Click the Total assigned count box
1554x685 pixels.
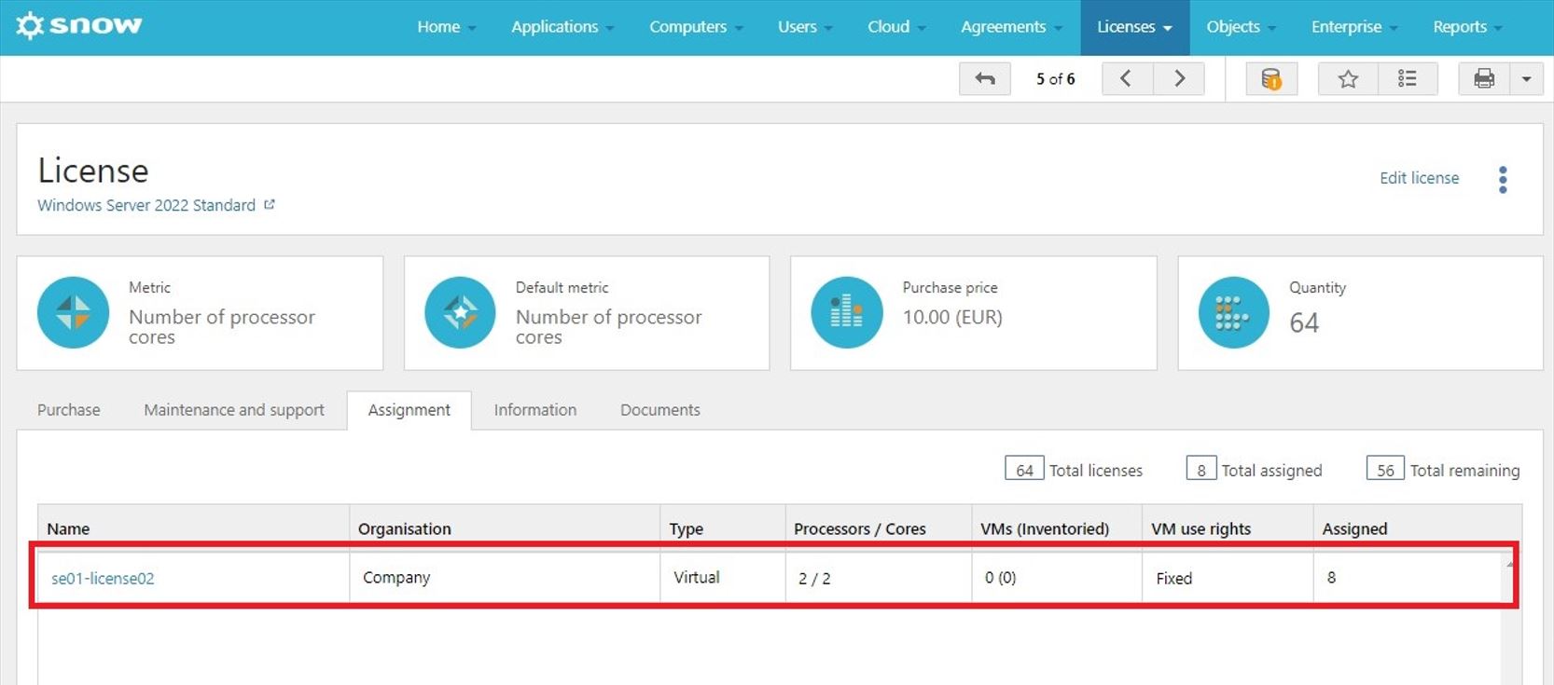click(1201, 469)
